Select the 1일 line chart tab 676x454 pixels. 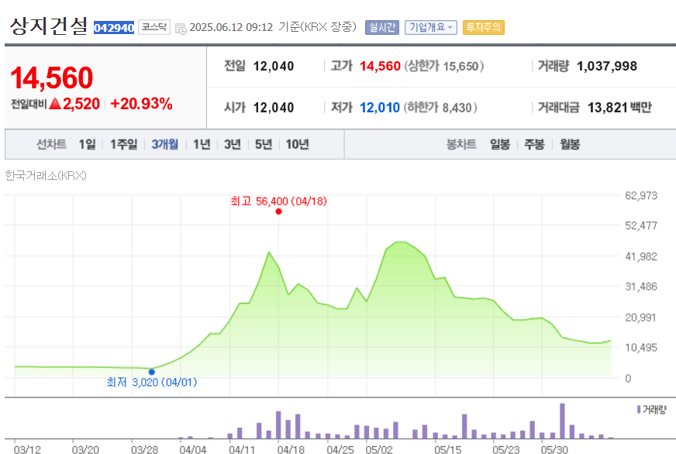[x=87, y=144]
